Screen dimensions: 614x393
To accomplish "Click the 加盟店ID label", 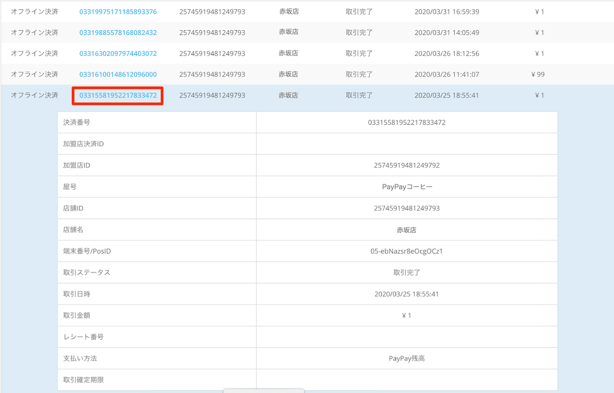I will tap(77, 165).
